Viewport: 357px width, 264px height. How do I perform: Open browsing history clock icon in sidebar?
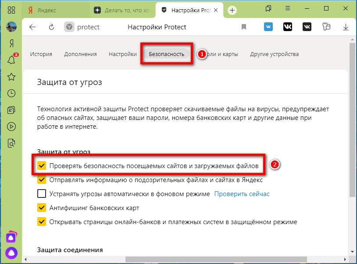point(11,93)
